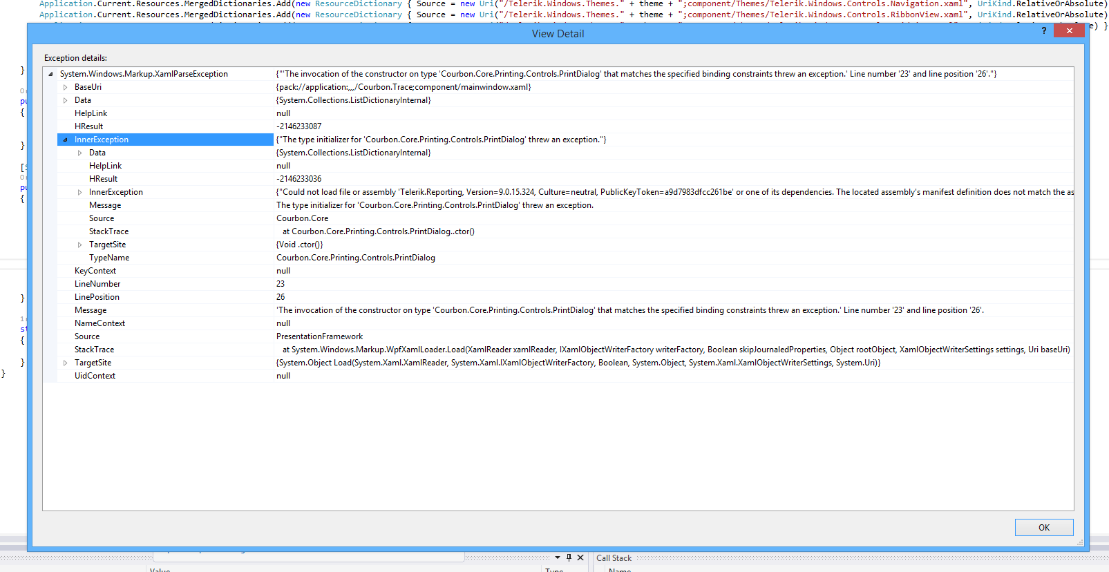Close the View Detail dialog
The width and height of the screenshot is (1109, 572).
(1070, 30)
